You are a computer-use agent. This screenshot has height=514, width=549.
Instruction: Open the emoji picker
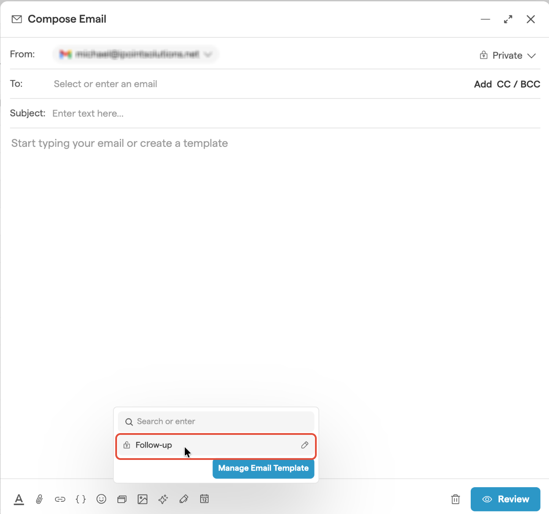(x=102, y=499)
